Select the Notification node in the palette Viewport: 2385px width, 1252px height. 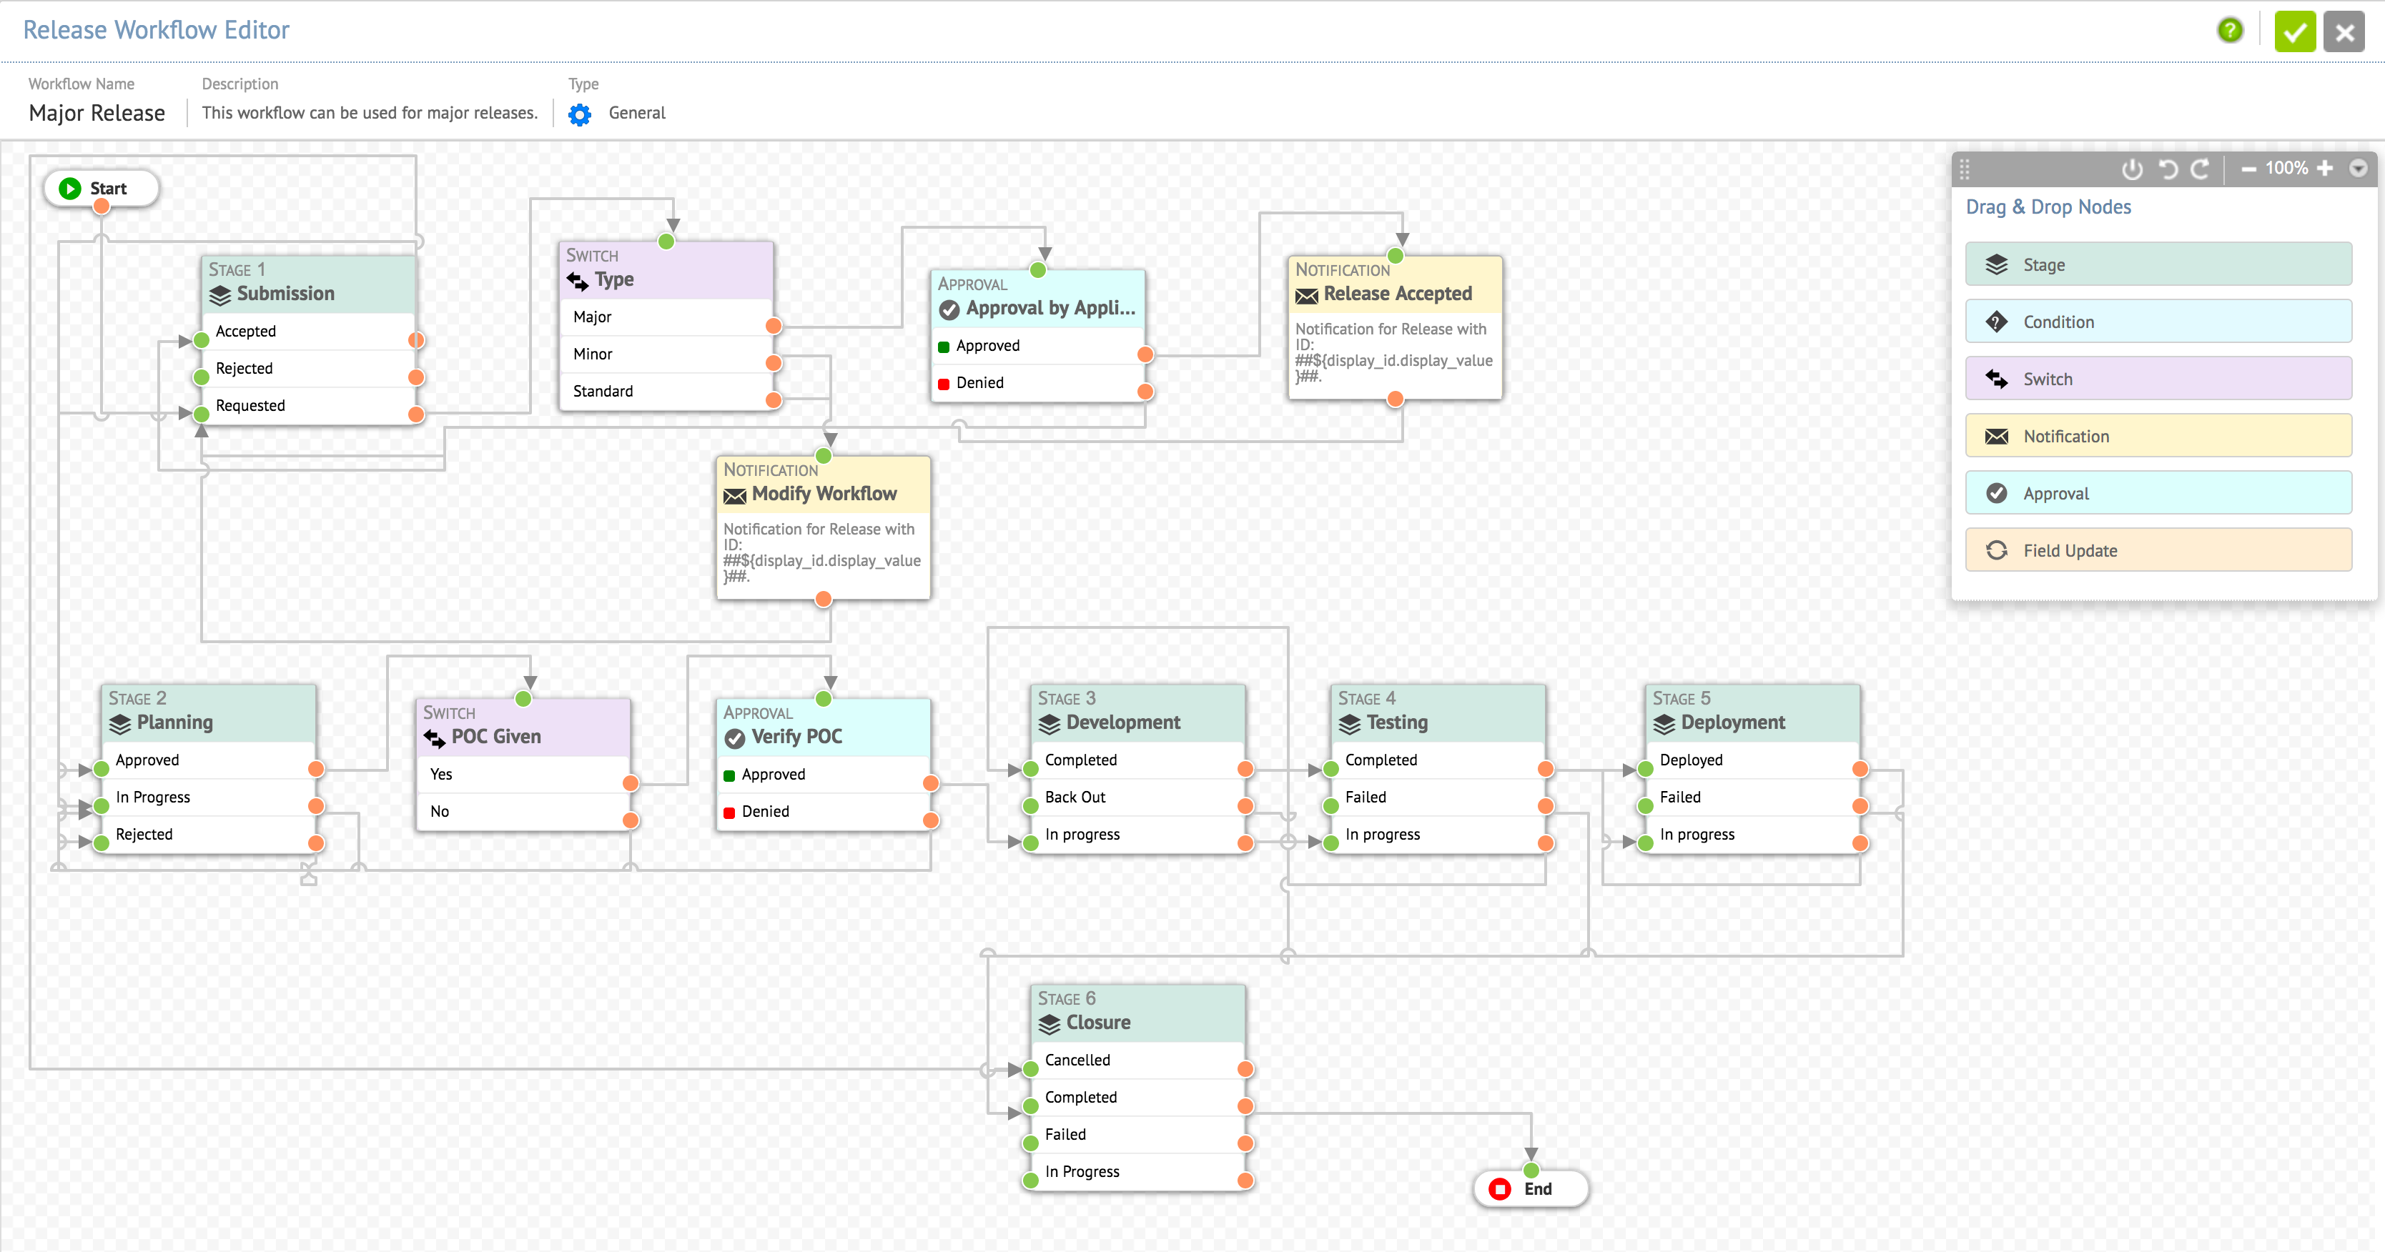pos(2157,437)
